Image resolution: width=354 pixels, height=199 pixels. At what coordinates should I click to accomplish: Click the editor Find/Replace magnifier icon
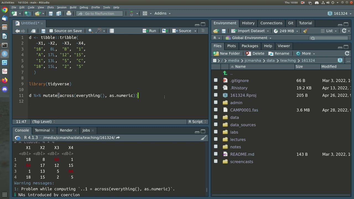(x=90, y=31)
